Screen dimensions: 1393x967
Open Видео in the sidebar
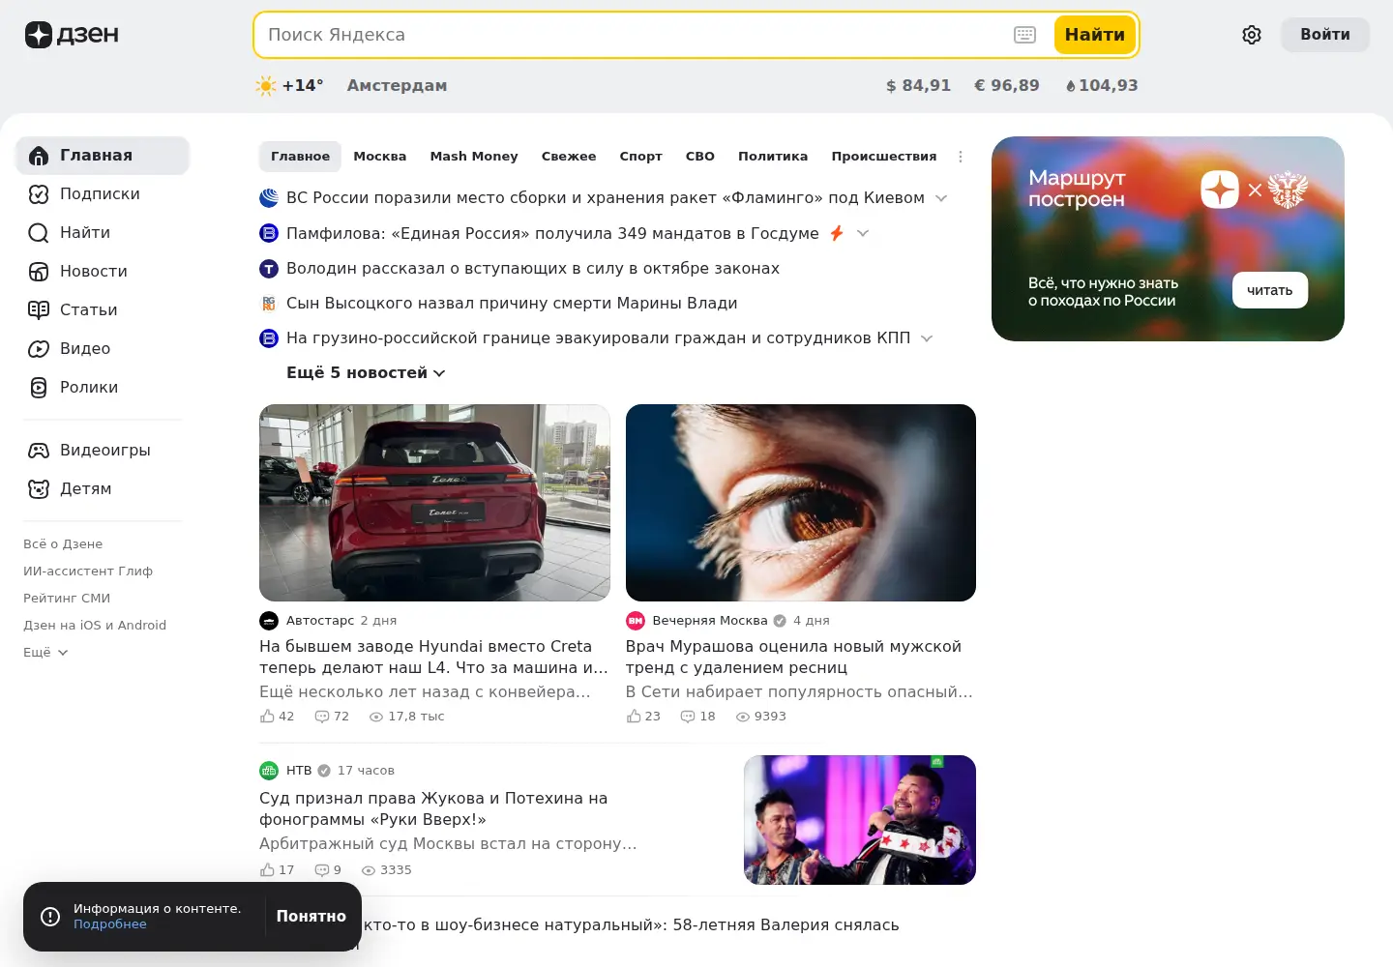pos(102,349)
